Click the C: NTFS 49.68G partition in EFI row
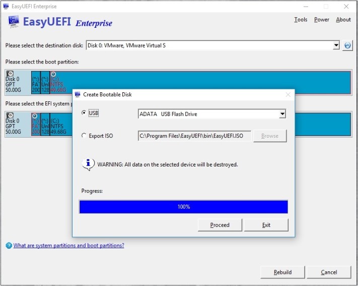The height and width of the screenshot is (286, 358). [x=61, y=124]
